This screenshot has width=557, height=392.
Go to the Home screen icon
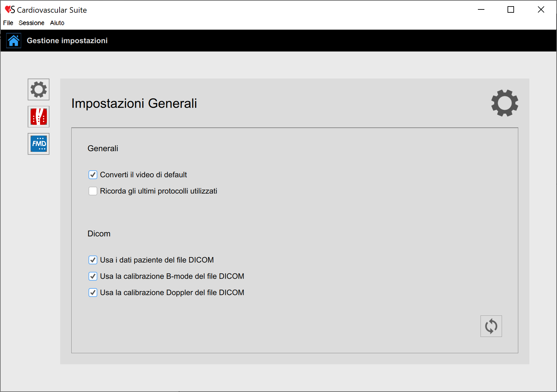pyautogui.click(x=14, y=41)
